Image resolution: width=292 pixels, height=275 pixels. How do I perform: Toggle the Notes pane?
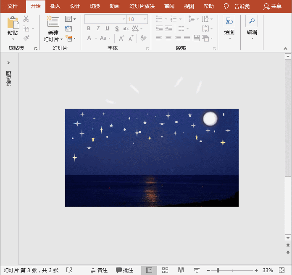(x=99, y=270)
